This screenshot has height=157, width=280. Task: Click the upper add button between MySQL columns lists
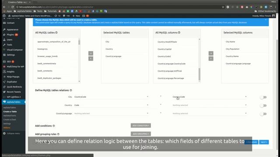[211, 53]
